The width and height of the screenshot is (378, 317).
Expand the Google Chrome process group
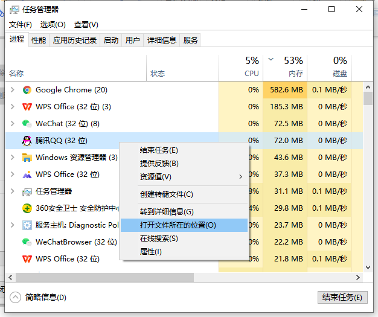coord(13,90)
